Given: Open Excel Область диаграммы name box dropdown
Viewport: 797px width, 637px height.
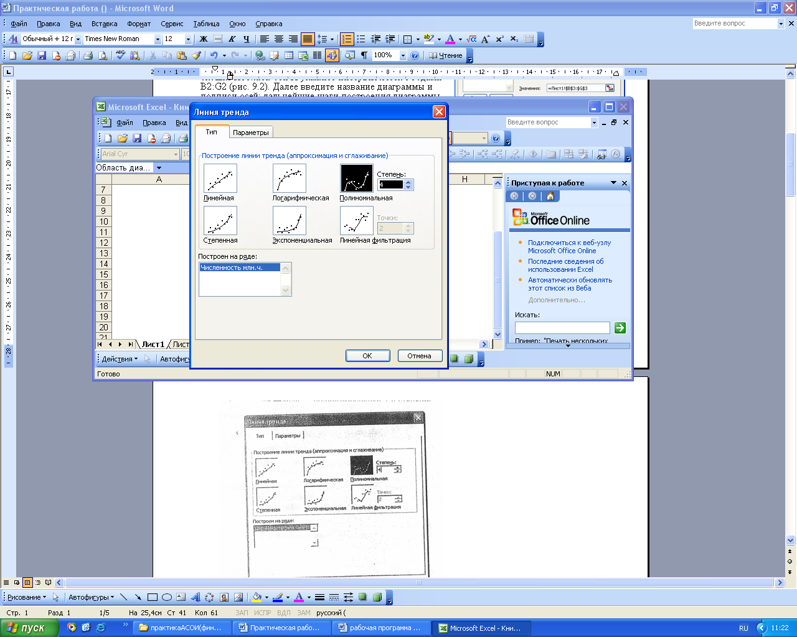Looking at the screenshot, I should tap(159, 168).
